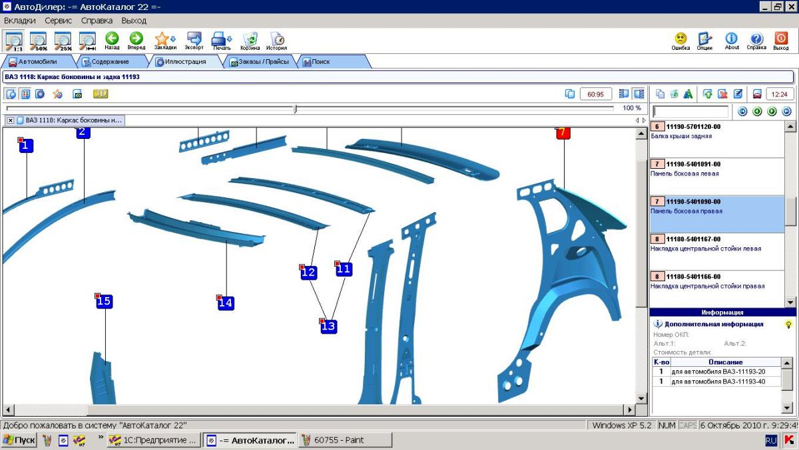
Task: Go back with the Назад arrow
Action: pyautogui.click(x=112, y=41)
